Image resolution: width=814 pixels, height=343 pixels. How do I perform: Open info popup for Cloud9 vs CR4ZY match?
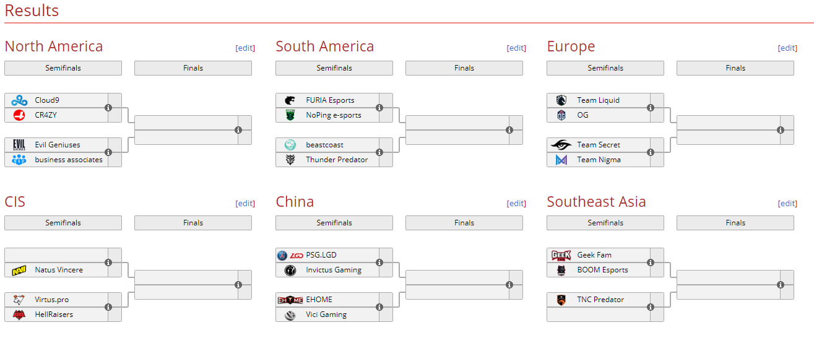(108, 108)
